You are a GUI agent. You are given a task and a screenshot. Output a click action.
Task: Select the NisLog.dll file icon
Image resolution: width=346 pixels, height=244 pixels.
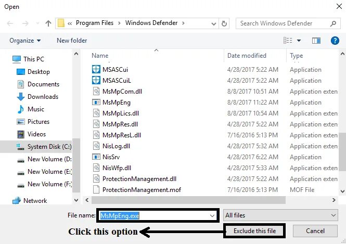tap(96, 146)
